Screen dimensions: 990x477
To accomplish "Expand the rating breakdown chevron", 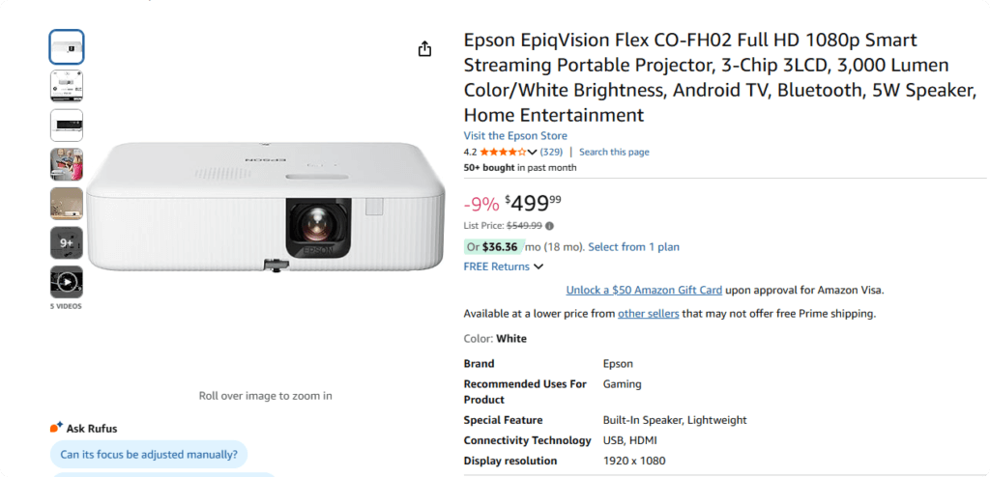I will coord(532,153).
